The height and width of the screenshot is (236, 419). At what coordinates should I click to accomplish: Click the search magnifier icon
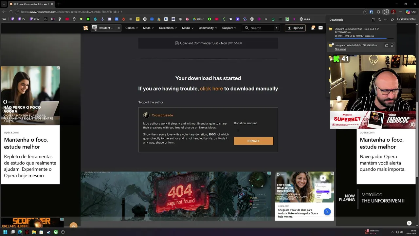click(x=246, y=28)
